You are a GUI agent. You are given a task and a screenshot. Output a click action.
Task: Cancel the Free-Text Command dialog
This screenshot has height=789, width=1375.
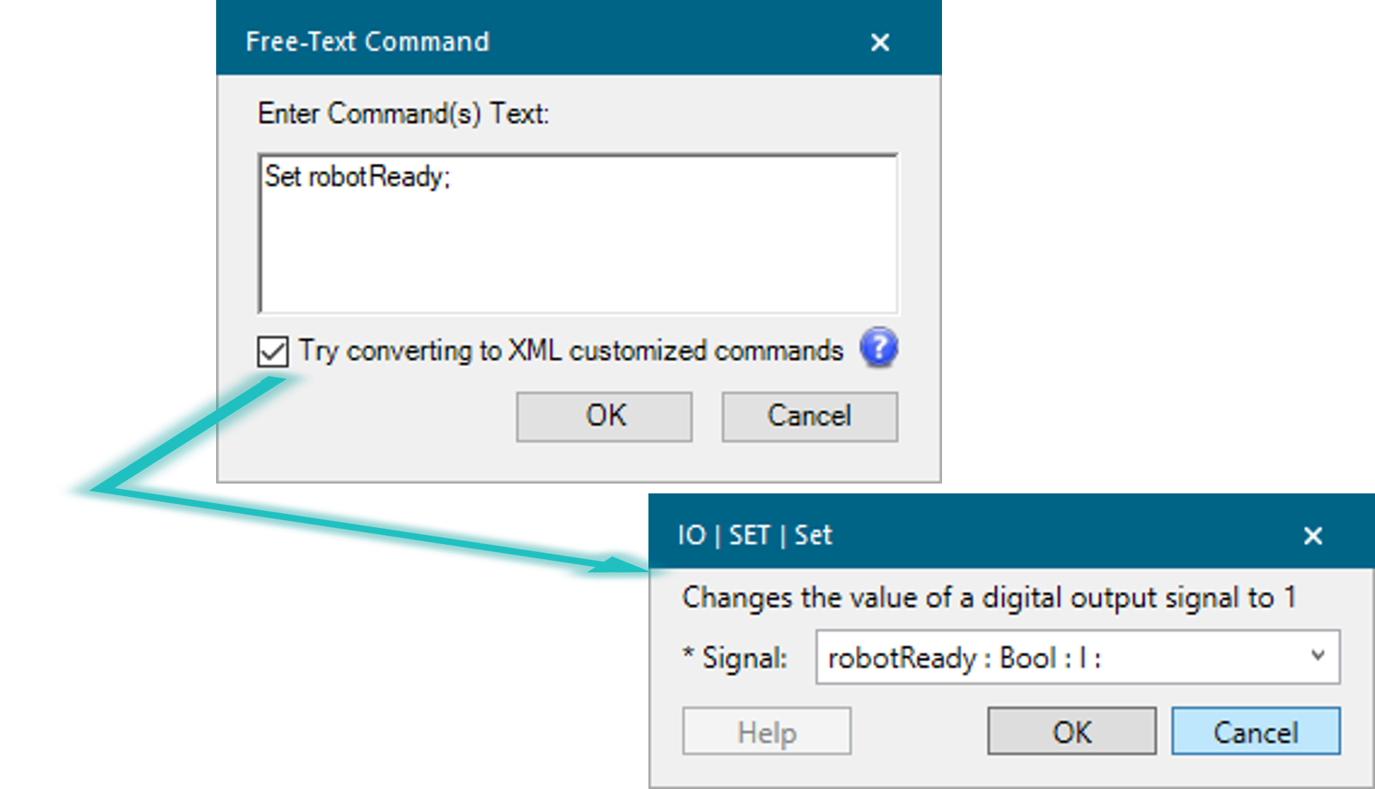click(x=809, y=416)
